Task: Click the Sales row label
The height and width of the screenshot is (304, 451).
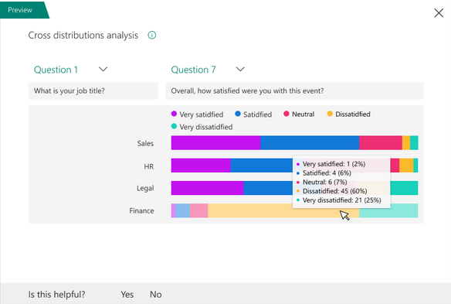Action: 145,143
